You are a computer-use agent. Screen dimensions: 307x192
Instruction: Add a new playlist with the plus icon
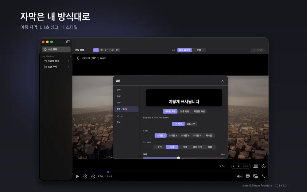(71, 57)
